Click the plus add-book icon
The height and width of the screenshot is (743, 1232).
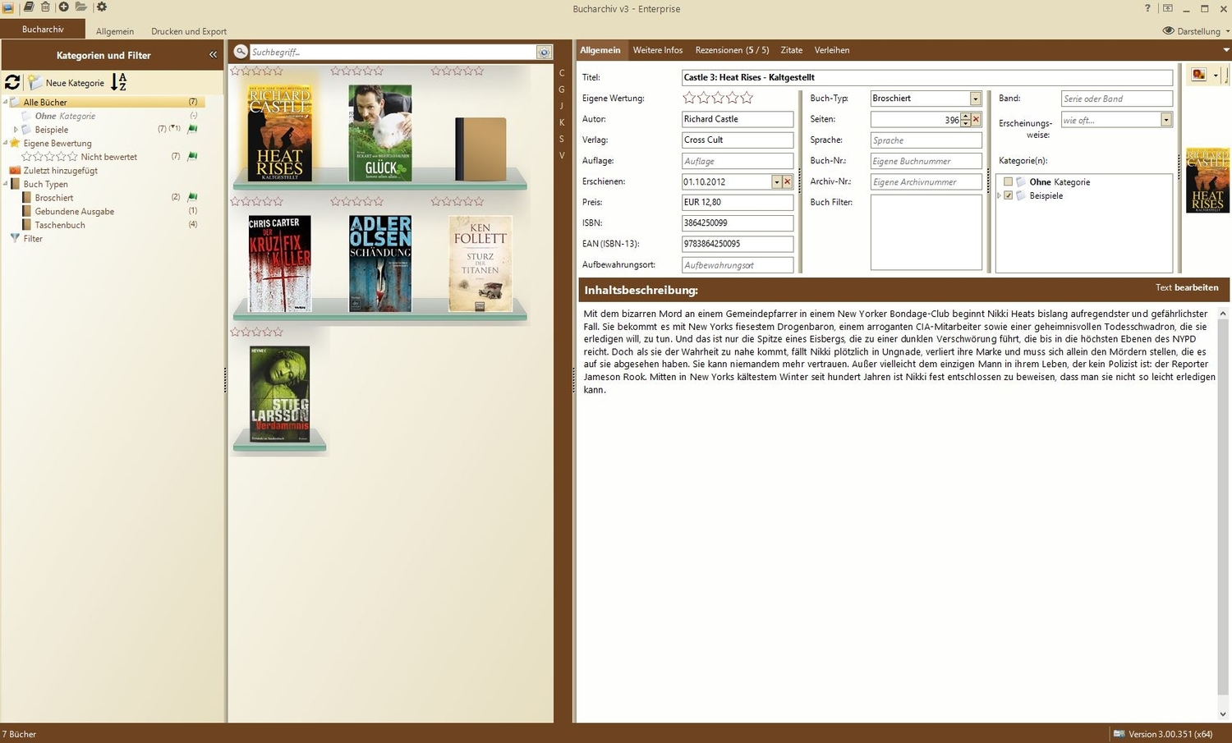coord(63,7)
